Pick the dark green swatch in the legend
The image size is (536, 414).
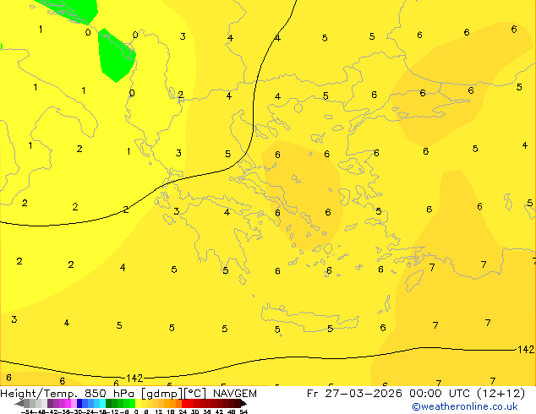(108, 403)
